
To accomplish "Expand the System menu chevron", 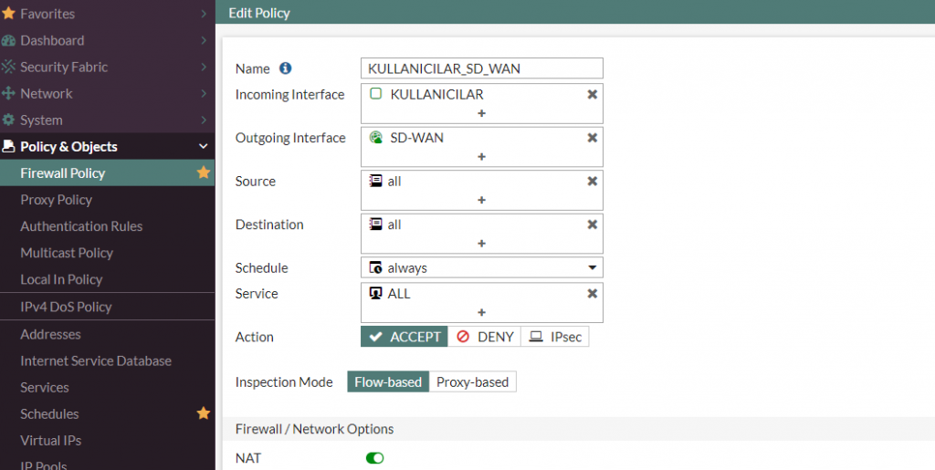I will [204, 120].
